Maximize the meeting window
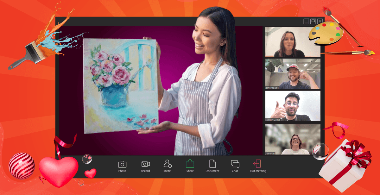This screenshot has width=380, height=195. click(x=313, y=22)
